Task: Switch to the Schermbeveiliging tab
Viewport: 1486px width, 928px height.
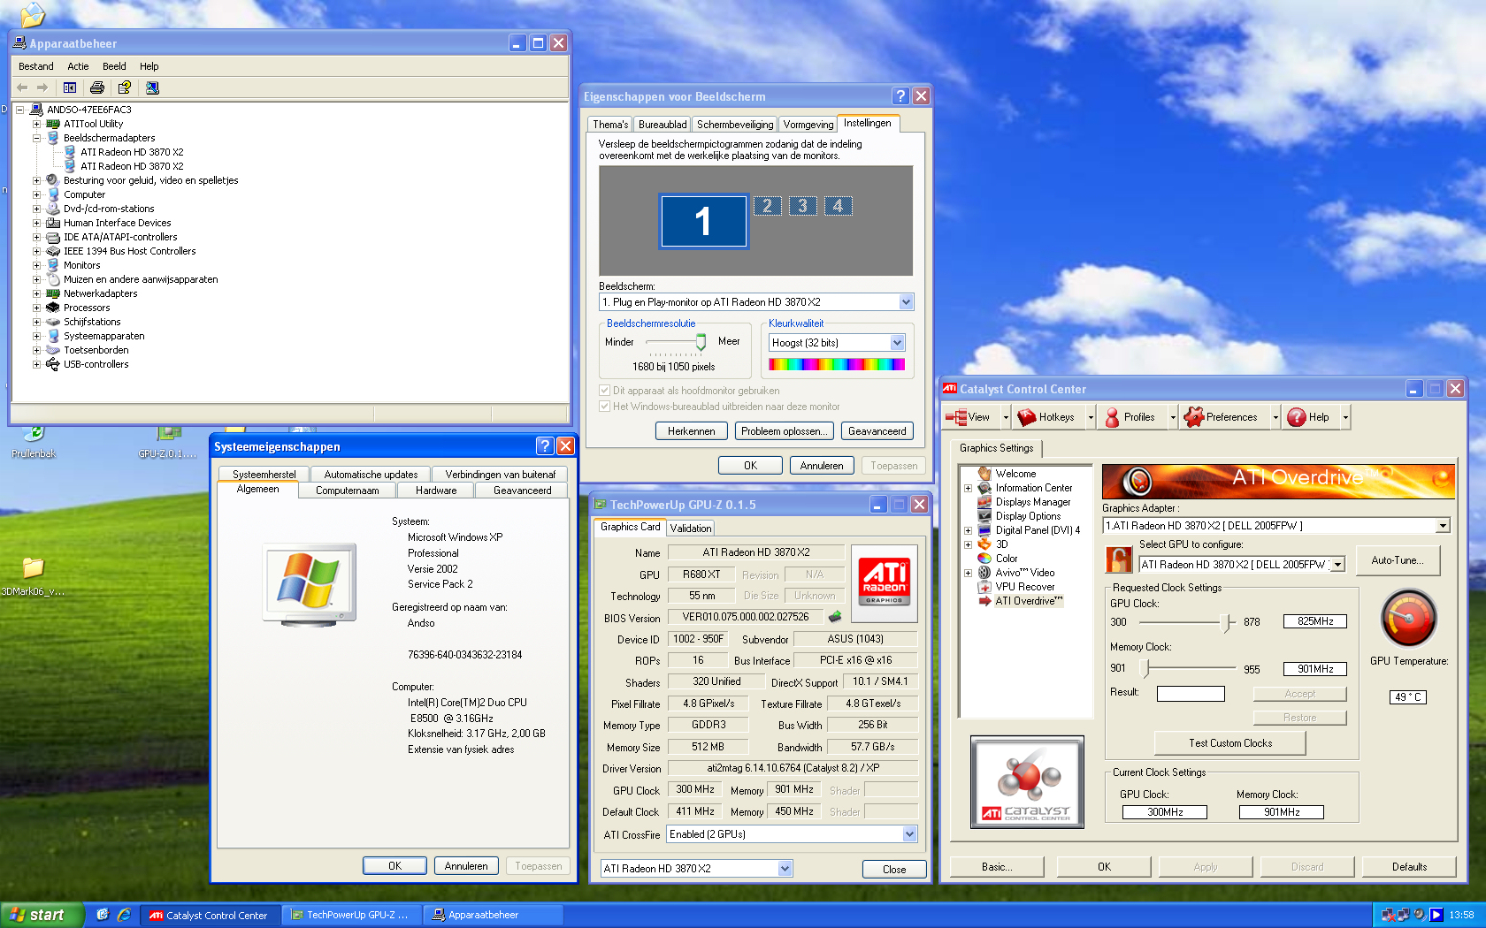Action: (x=735, y=125)
